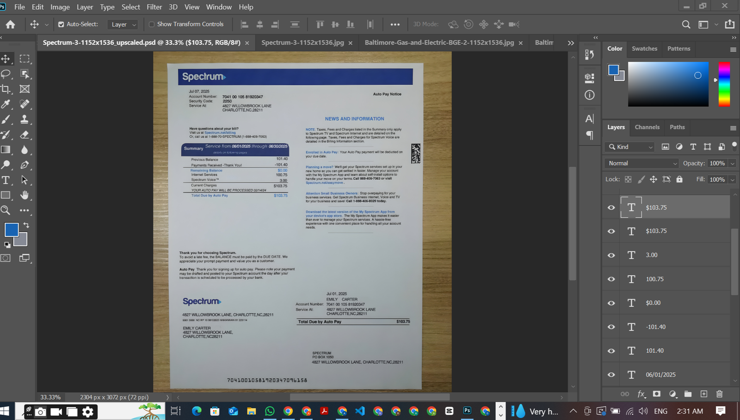
Task: Hide the selected top $103.75 layer
Action: click(x=611, y=208)
